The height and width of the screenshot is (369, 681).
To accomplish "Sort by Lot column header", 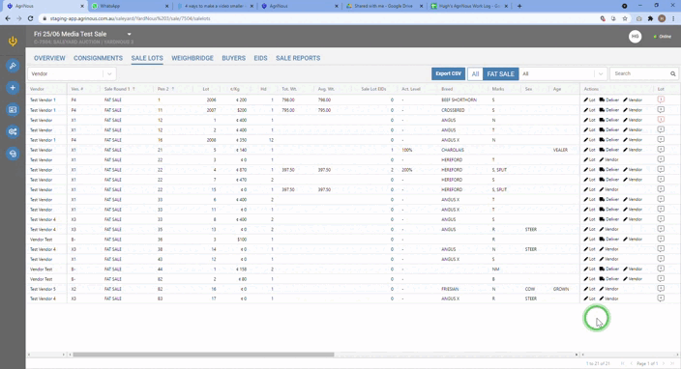I will [x=206, y=89].
